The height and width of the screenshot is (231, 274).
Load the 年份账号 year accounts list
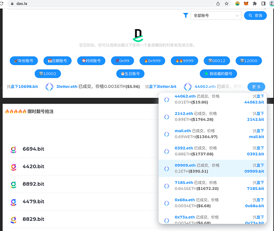click(24, 61)
